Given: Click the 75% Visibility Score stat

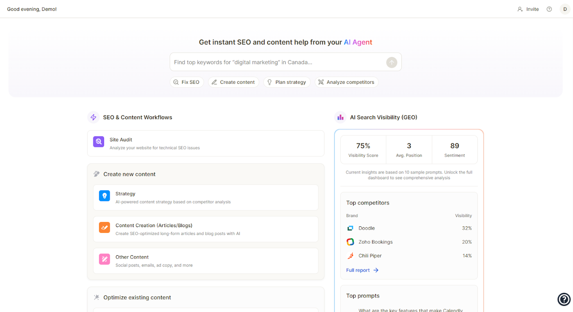Looking at the screenshot, I should [x=363, y=150].
